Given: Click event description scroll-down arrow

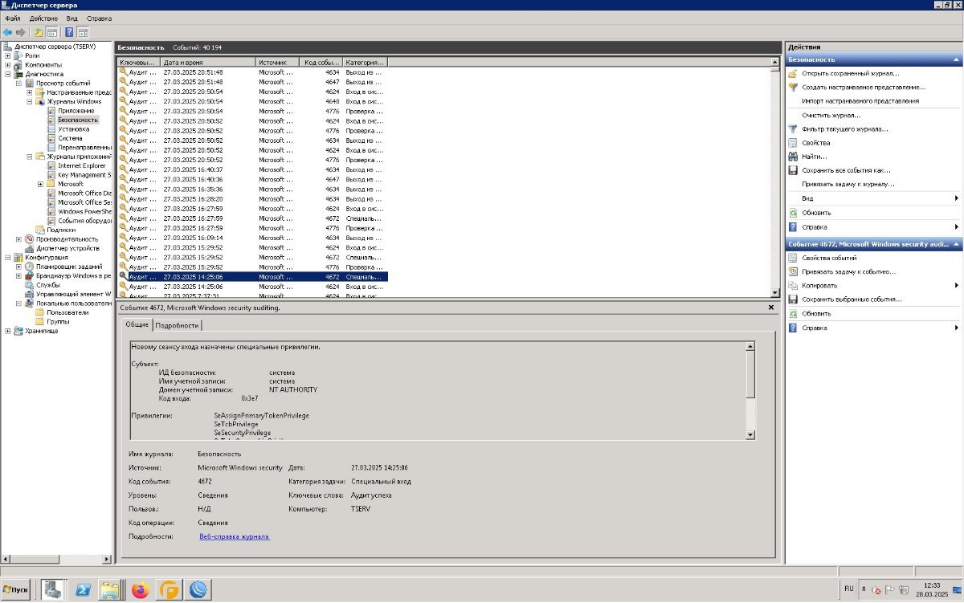Looking at the screenshot, I should [x=751, y=434].
